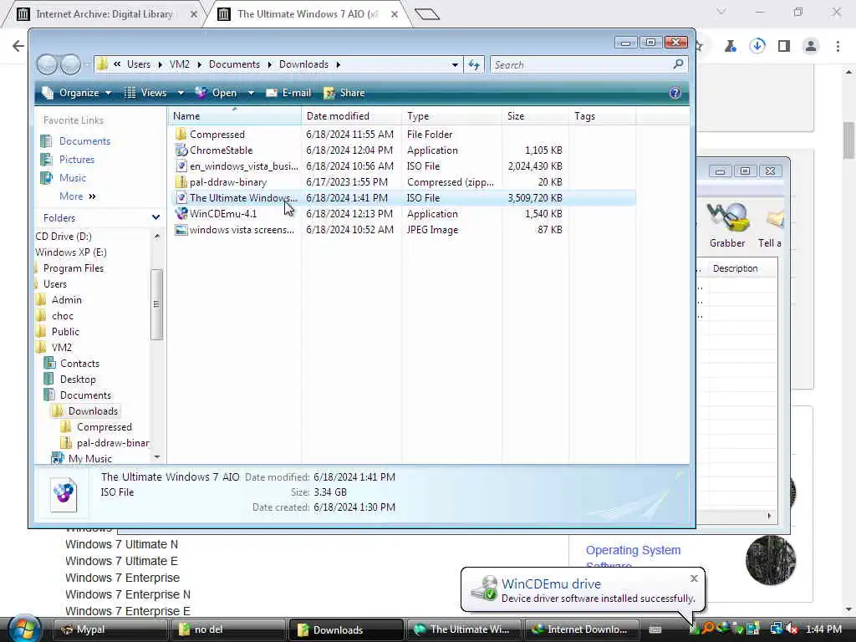
Task: Select Admin folder in tree
Action: click(x=66, y=300)
